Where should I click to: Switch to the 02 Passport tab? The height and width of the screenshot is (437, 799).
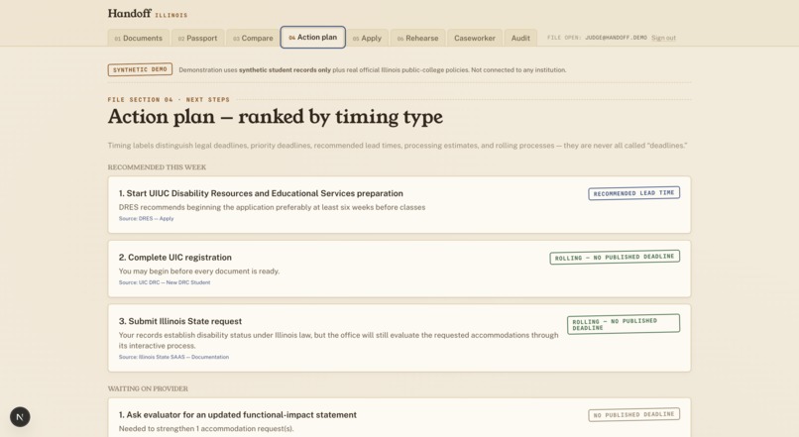coord(197,39)
